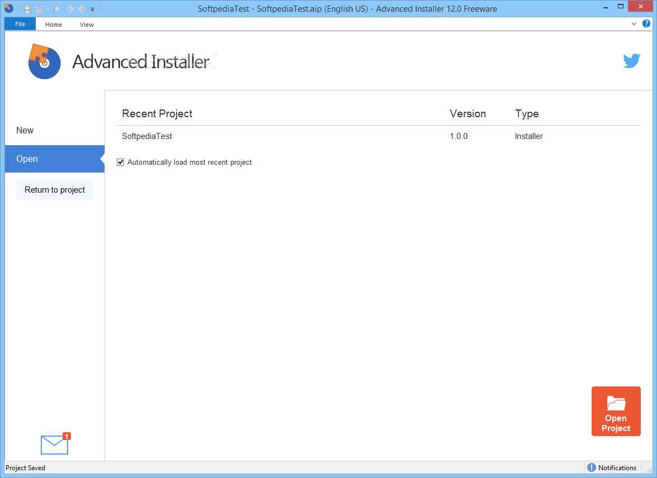Screen dimensions: 657x478
Task: Click the Return to project button
Action: 55,190
